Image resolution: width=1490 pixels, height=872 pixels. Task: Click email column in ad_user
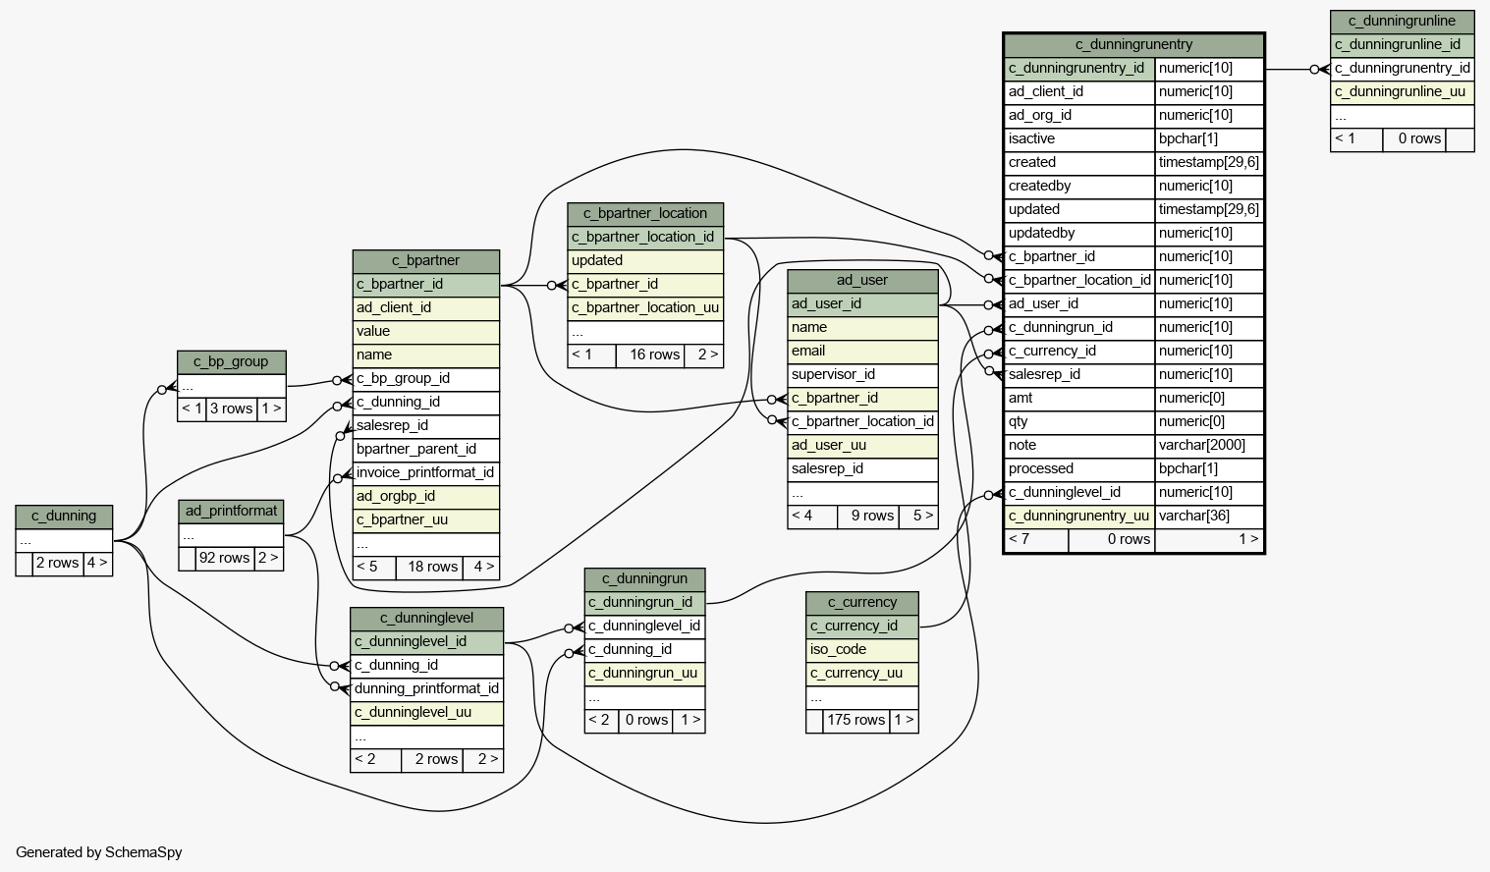pyautogui.click(x=862, y=351)
